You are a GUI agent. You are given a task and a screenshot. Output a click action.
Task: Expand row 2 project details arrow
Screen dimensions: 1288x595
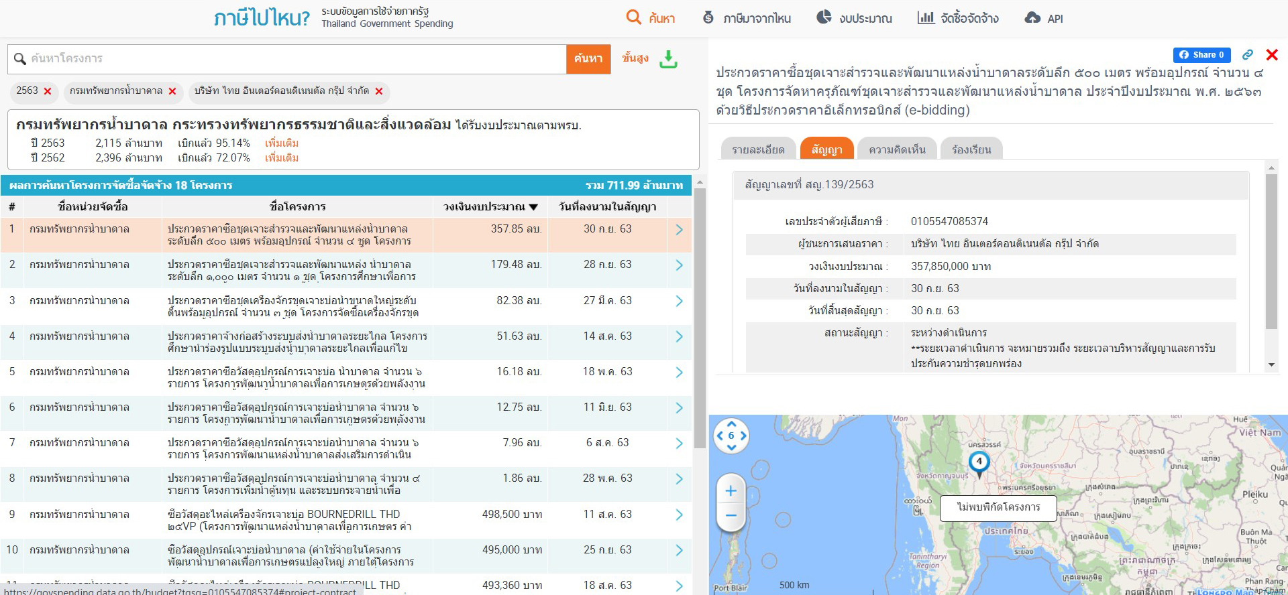(x=679, y=265)
